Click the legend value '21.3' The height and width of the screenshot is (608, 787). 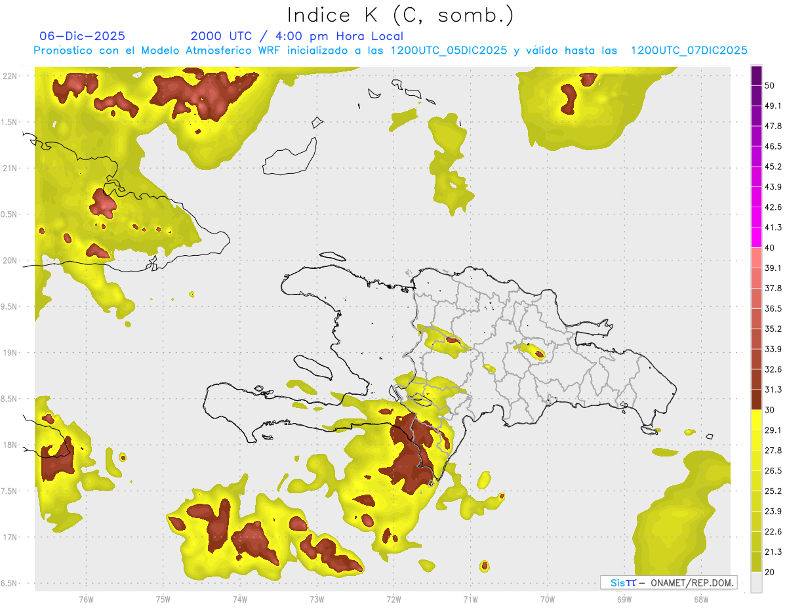coord(773,552)
